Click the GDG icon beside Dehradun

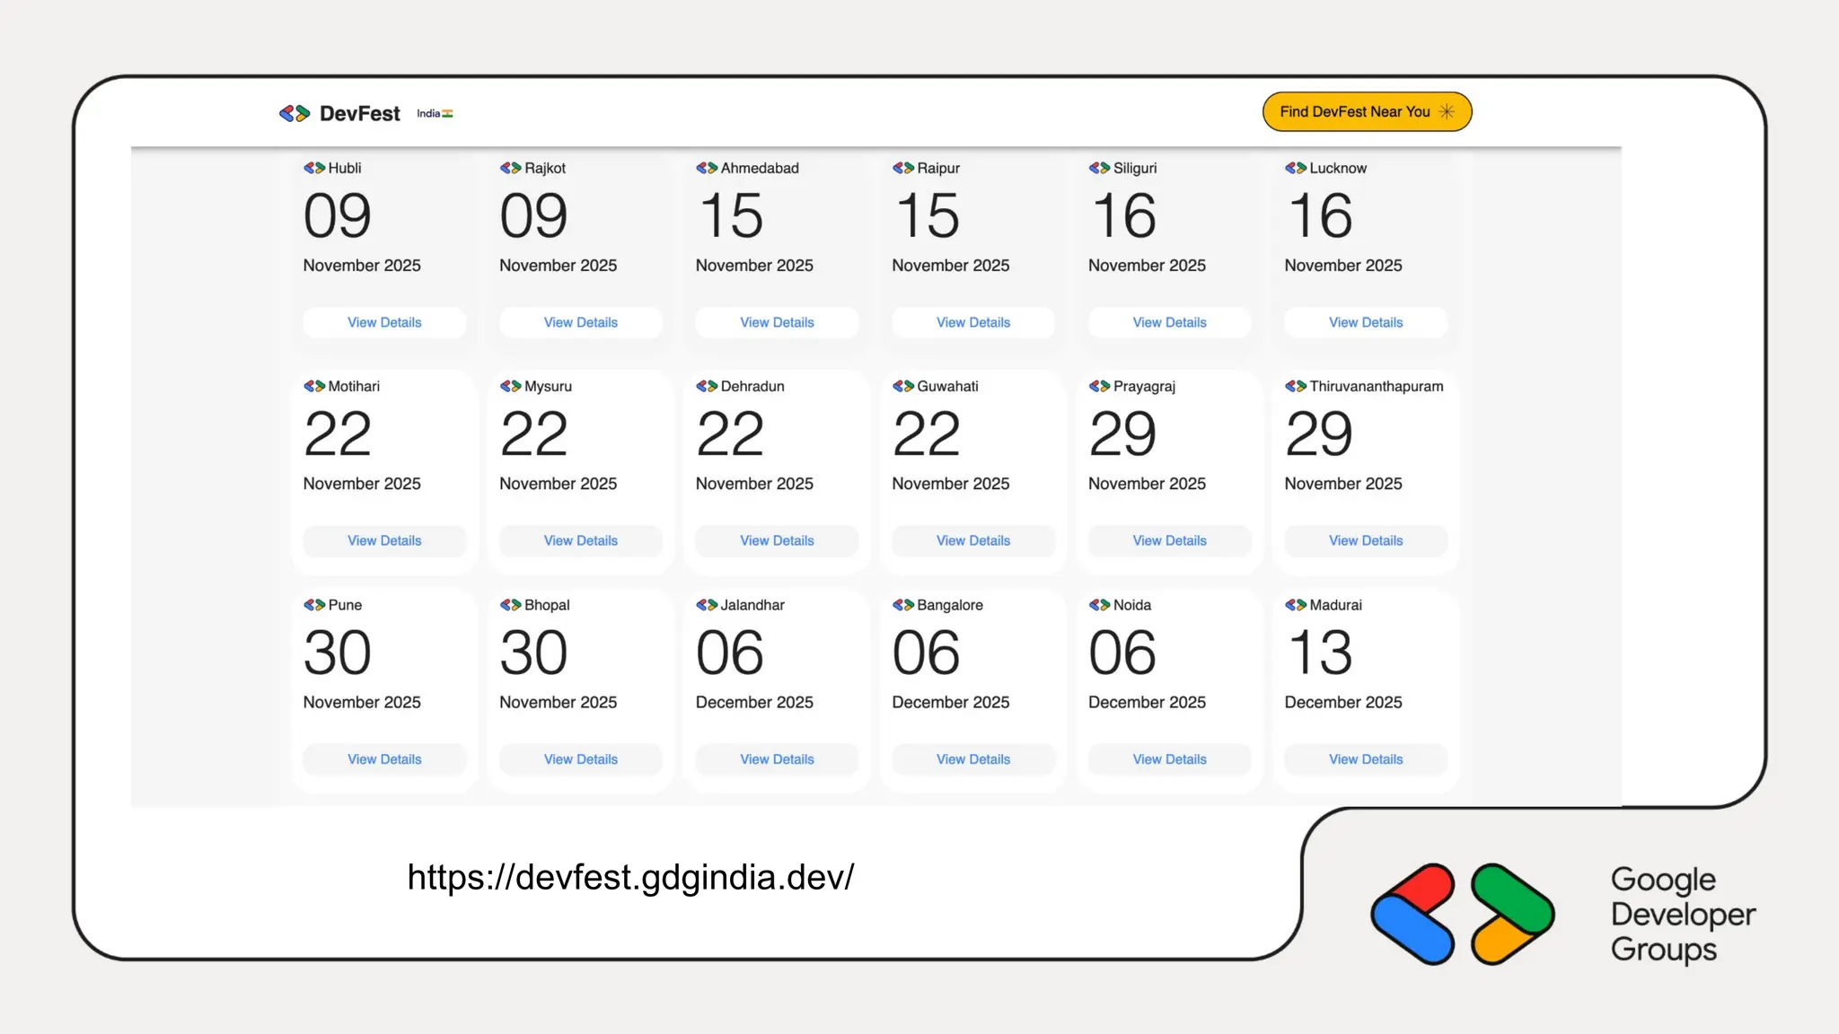click(x=707, y=386)
